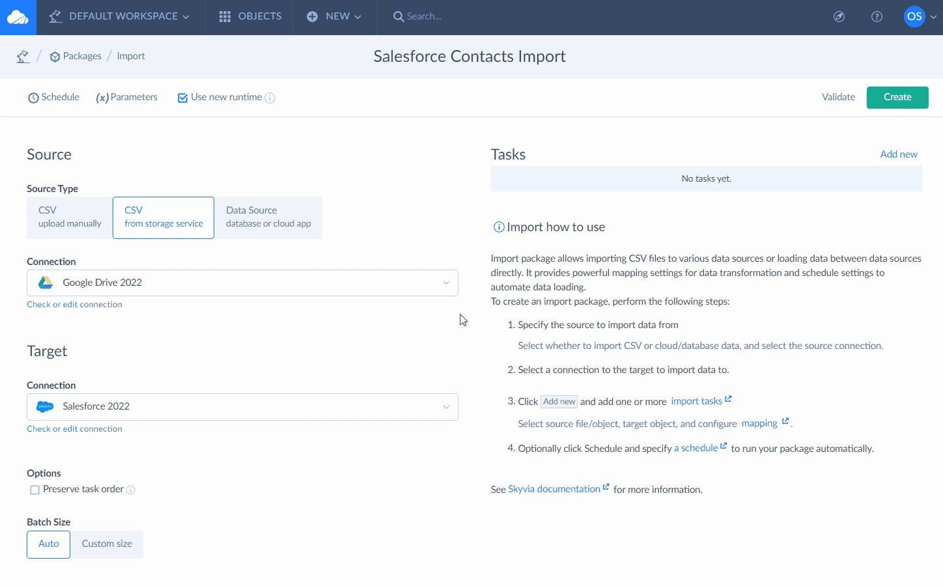Go to Packages breadcrumb

coord(82,56)
